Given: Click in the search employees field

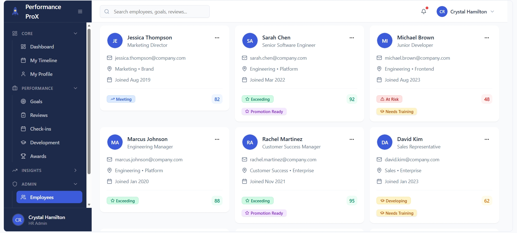Looking at the screenshot, I should (x=155, y=11).
